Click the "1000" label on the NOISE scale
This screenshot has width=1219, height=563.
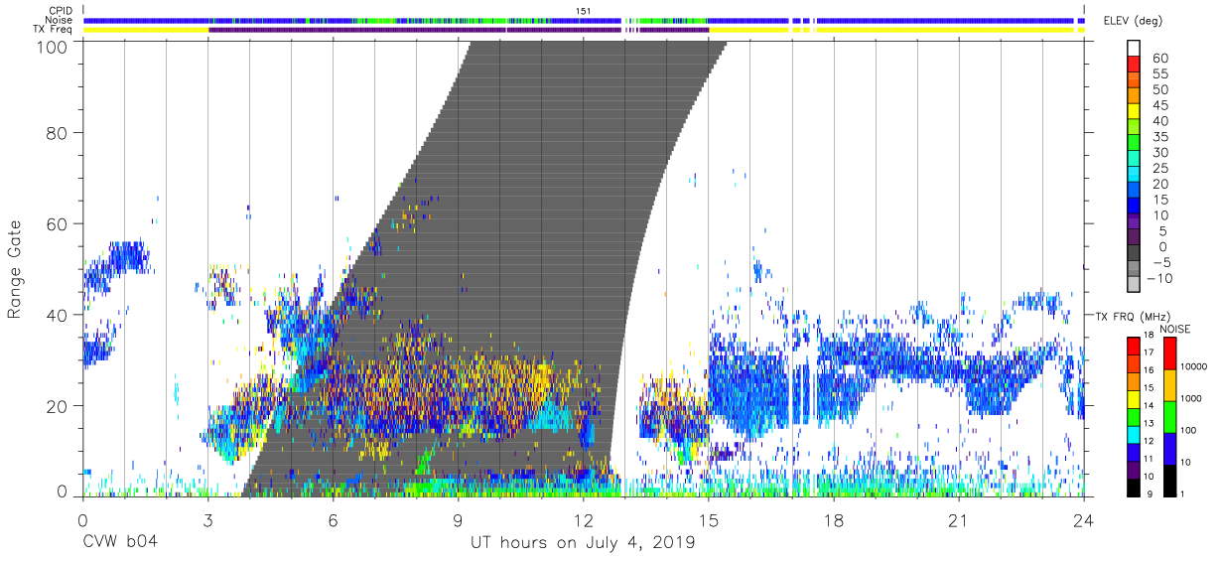point(1191,398)
